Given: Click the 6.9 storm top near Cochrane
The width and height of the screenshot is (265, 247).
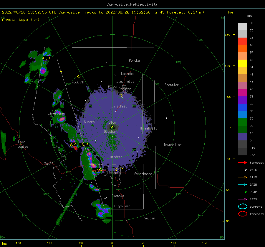Looking at the screenshot, I should click(x=96, y=170).
